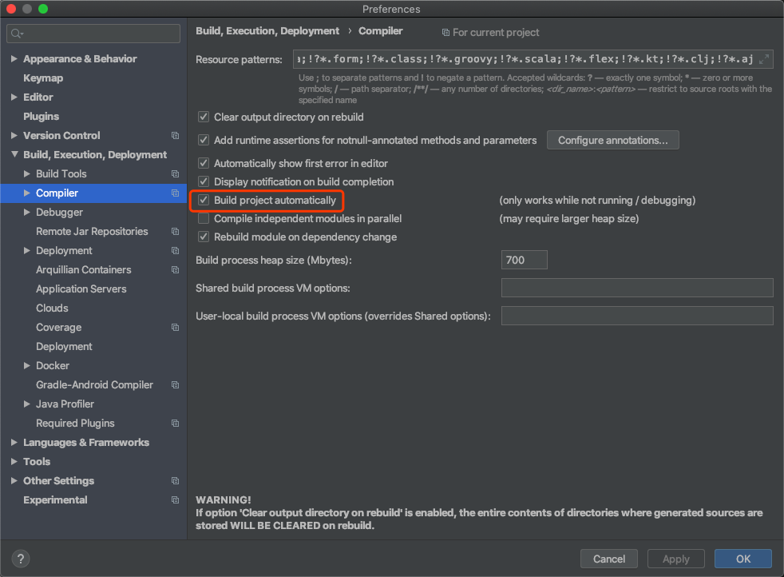784x577 pixels.
Task: Expand the Compiler subtree arrow
Action: pyautogui.click(x=27, y=193)
